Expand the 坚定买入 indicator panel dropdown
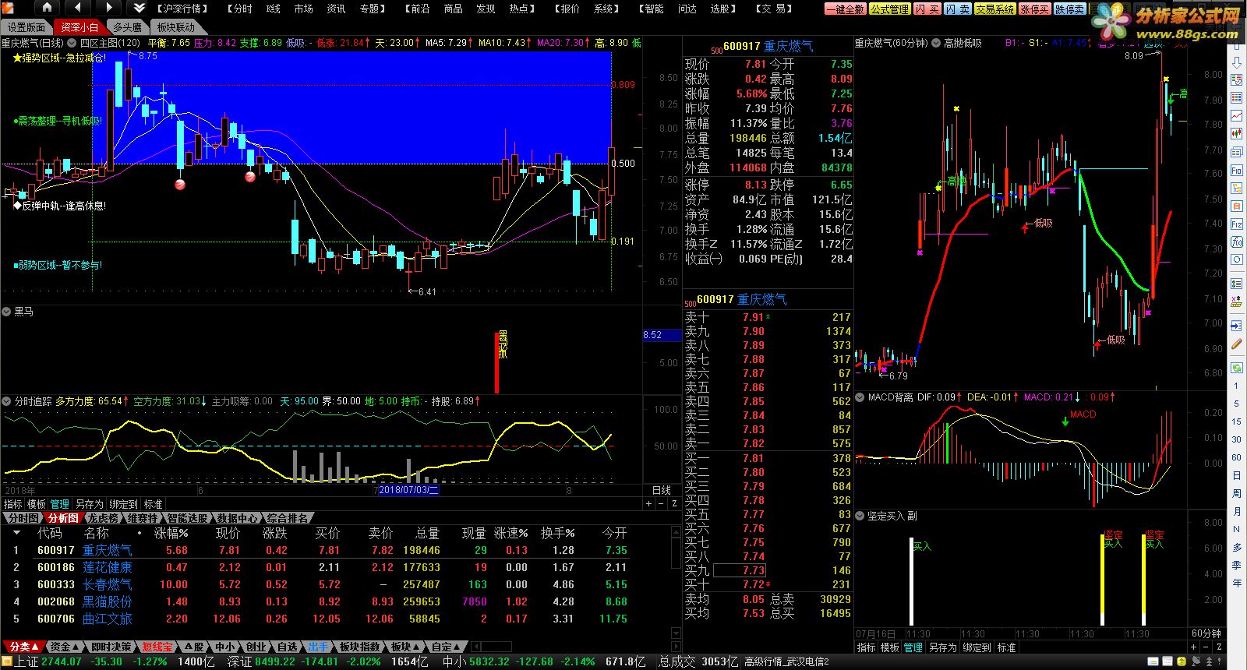 pos(861,516)
